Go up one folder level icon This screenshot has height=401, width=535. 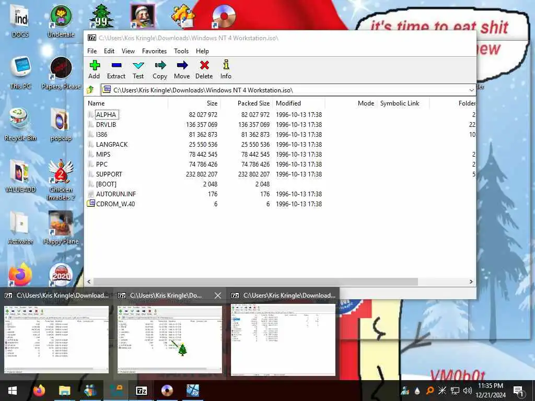(90, 90)
